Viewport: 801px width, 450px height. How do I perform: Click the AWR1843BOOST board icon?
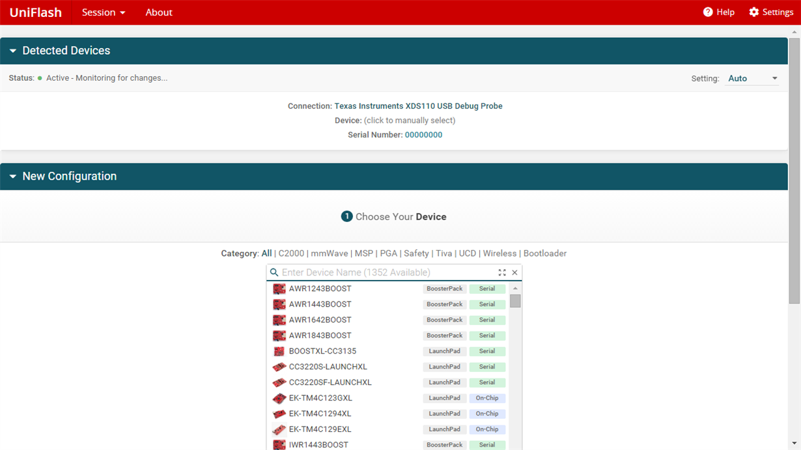point(279,335)
